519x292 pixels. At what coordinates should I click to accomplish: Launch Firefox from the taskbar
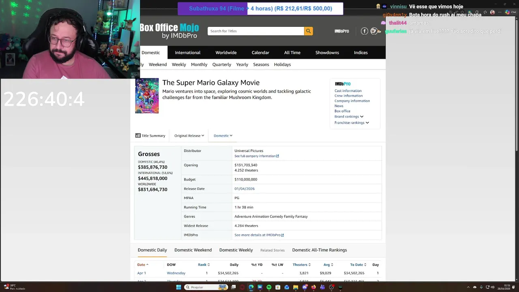[x=313, y=287]
